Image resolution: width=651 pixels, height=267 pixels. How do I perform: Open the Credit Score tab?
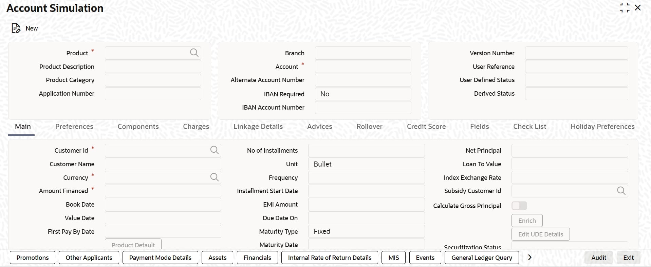[x=426, y=127]
